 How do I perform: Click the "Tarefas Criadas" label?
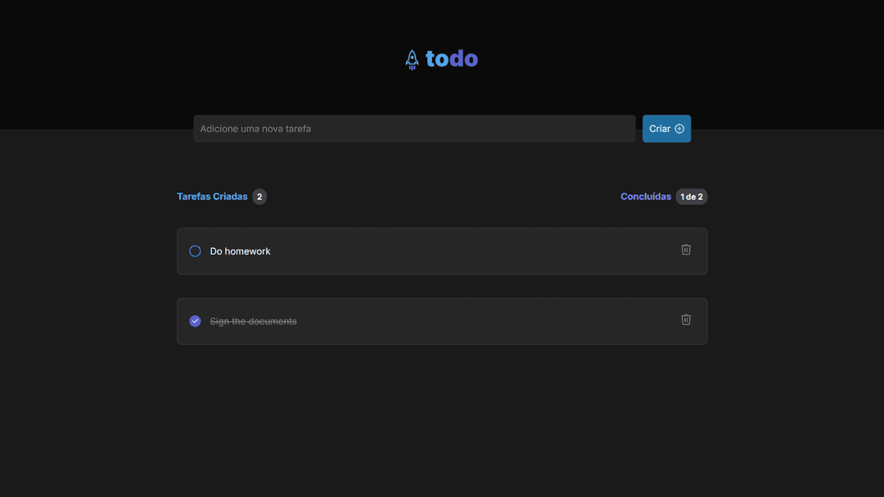211,196
